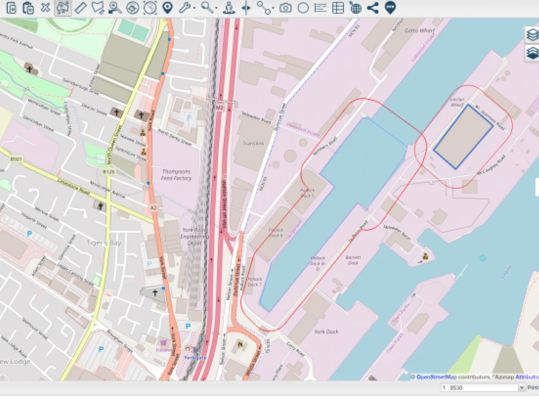Image resolution: width=539 pixels, height=399 pixels.
Task: Click the street view person icon
Action: (229, 8)
